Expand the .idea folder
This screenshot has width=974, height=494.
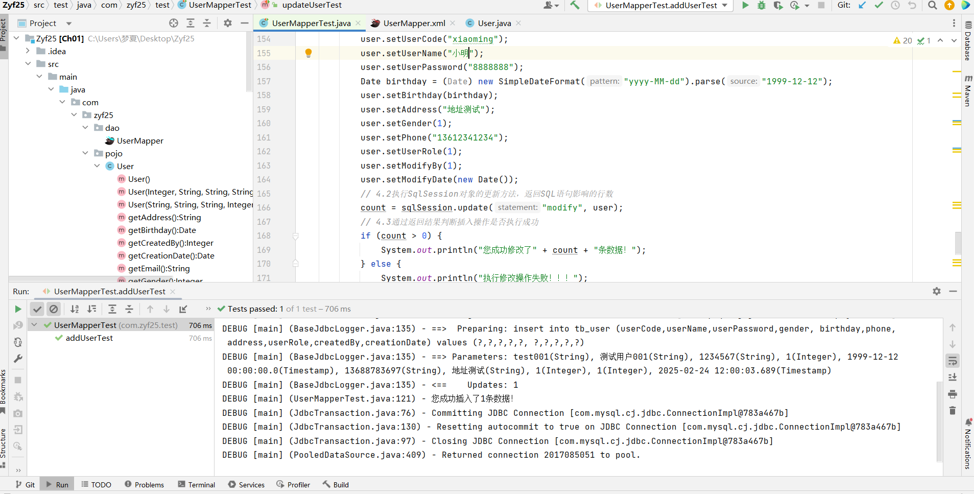coord(28,51)
